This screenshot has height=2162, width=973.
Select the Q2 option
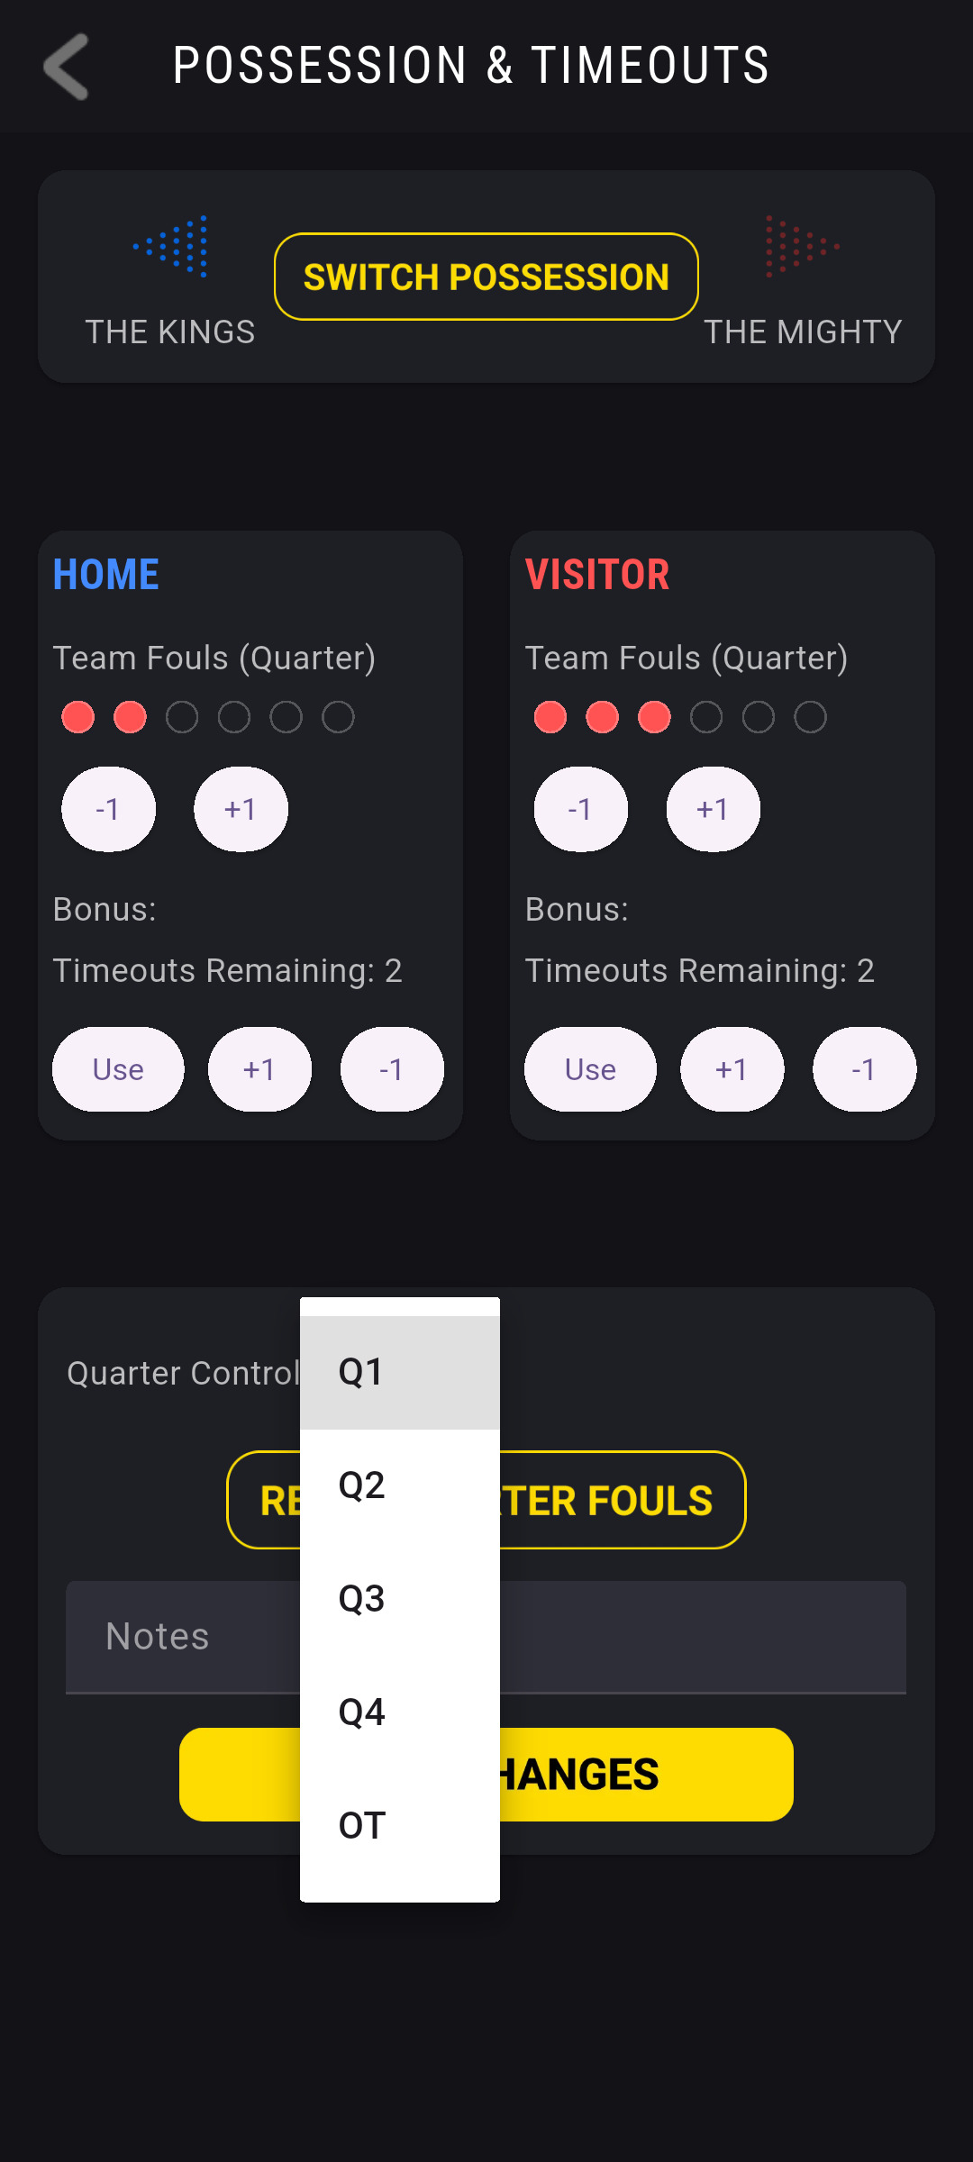(x=360, y=1485)
